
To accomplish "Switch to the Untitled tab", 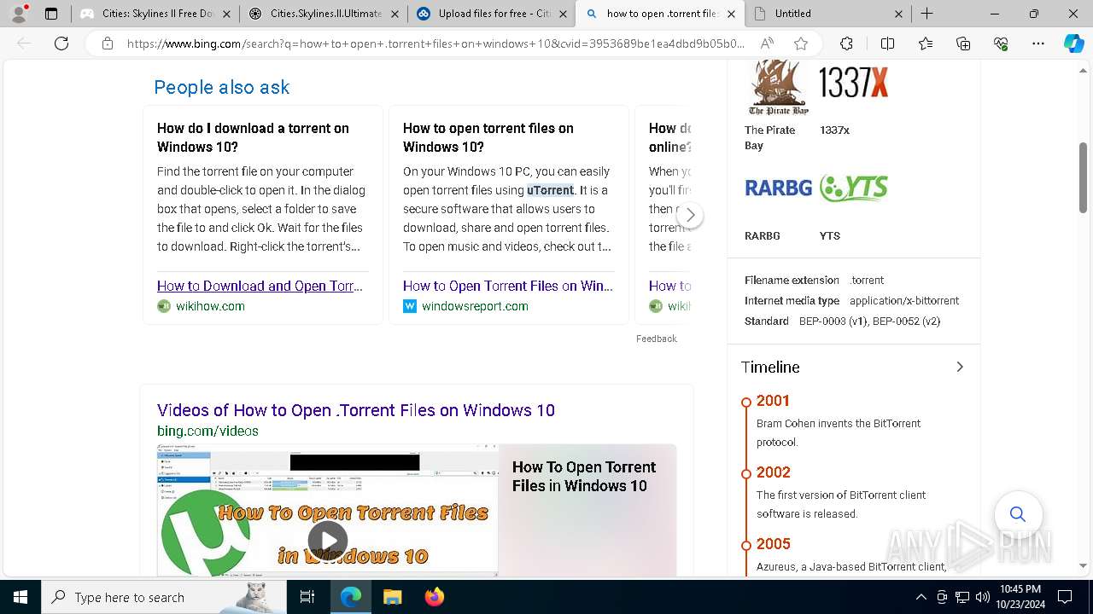I will pyautogui.click(x=827, y=14).
